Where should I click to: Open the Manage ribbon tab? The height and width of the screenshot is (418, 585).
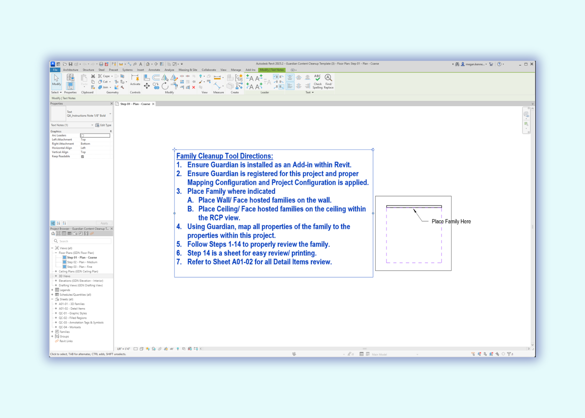[236, 70]
